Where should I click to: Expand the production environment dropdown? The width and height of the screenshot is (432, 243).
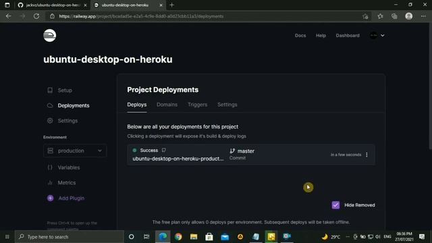[75, 151]
